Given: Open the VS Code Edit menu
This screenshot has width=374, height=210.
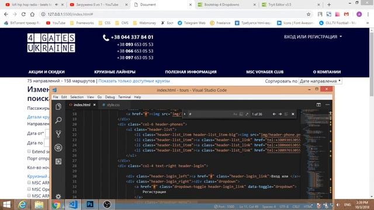Looking at the screenshot, I should (64, 97).
